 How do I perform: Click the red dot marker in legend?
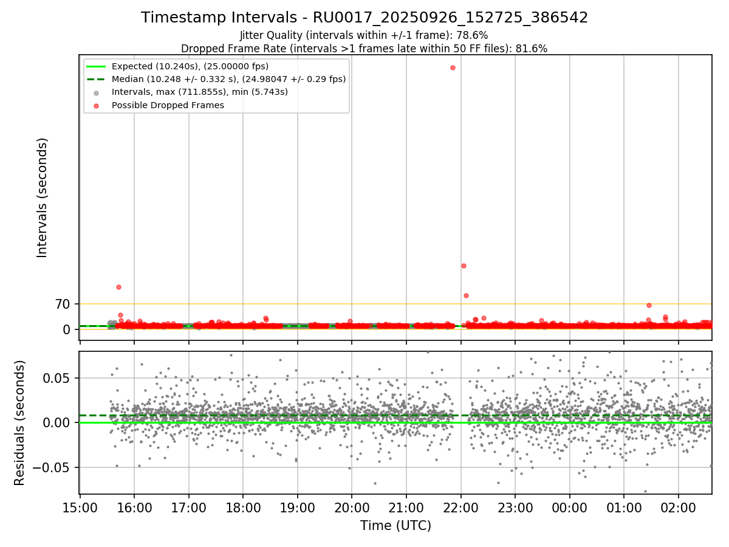coord(97,105)
